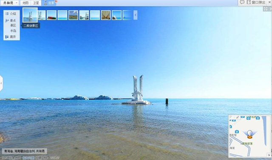The image size is (272, 160).
Task: Enter fullscreen street view mode
Action: pyautogui.click(x=266, y=9)
